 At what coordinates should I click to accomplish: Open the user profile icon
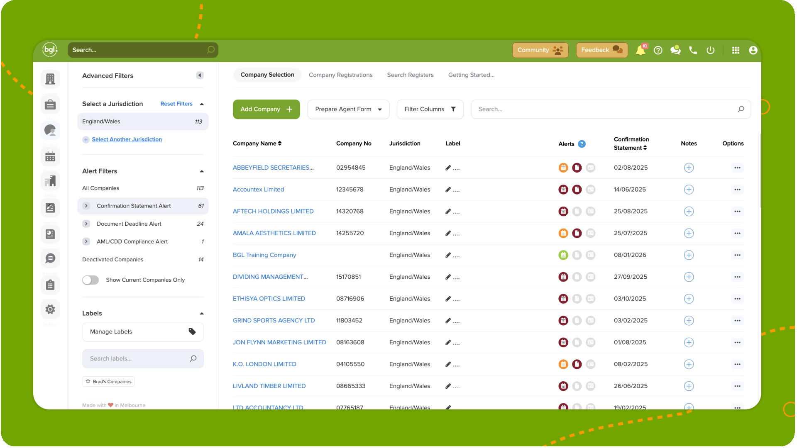pyautogui.click(x=753, y=50)
